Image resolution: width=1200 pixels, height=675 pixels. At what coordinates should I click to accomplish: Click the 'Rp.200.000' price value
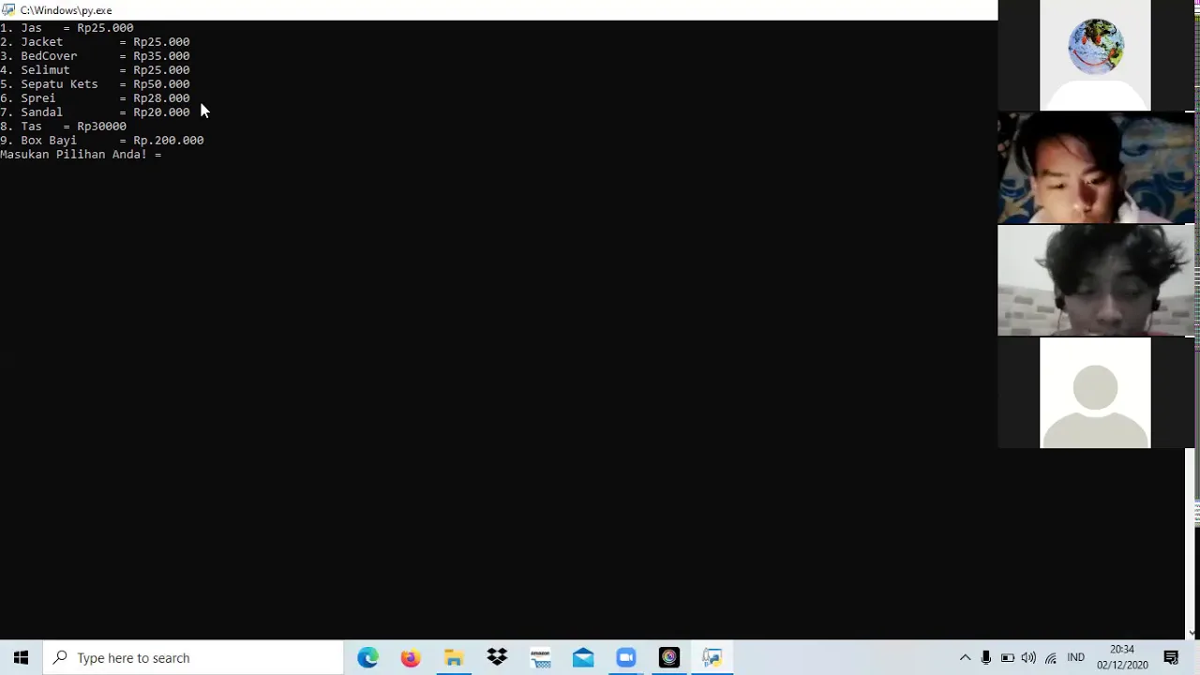click(x=169, y=141)
